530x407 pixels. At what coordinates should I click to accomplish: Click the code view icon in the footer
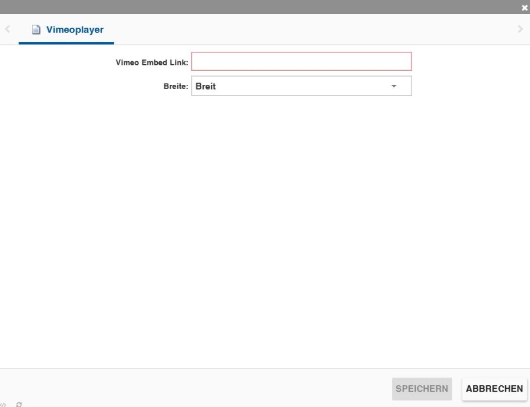3,404
